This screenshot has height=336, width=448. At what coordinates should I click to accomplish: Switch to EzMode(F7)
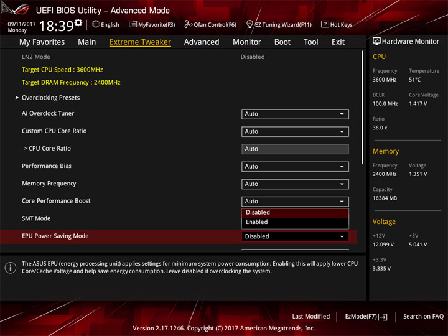tap(366, 317)
